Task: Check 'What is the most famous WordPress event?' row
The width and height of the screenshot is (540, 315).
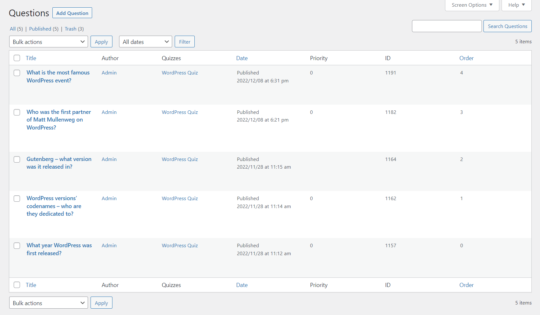Action: [x=17, y=73]
